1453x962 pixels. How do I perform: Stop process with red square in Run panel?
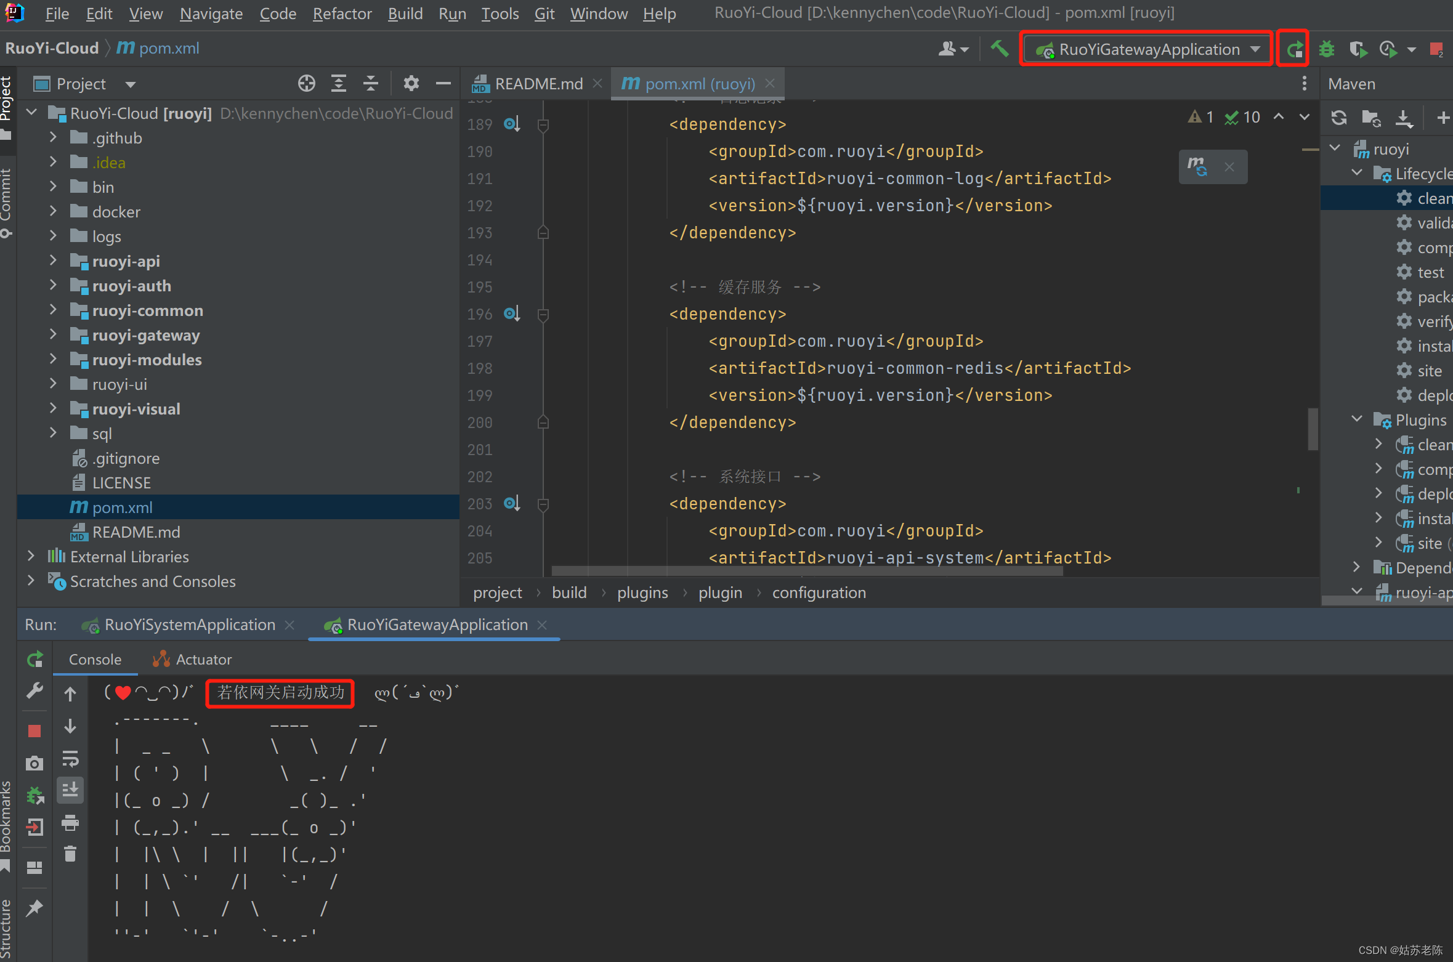pyautogui.click(x=34, y=730)
